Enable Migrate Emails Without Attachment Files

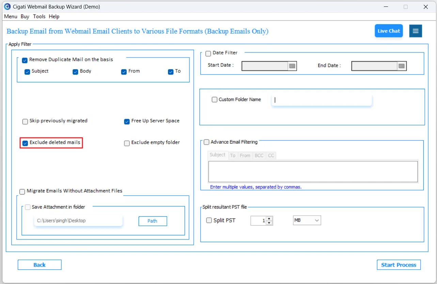tap(22, 191)
